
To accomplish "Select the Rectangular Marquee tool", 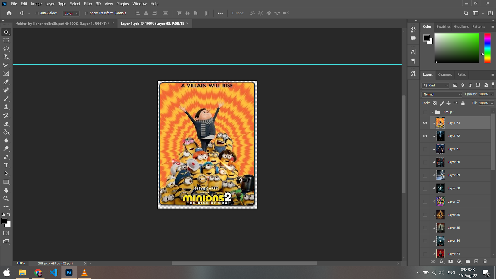I will point(6,40).
